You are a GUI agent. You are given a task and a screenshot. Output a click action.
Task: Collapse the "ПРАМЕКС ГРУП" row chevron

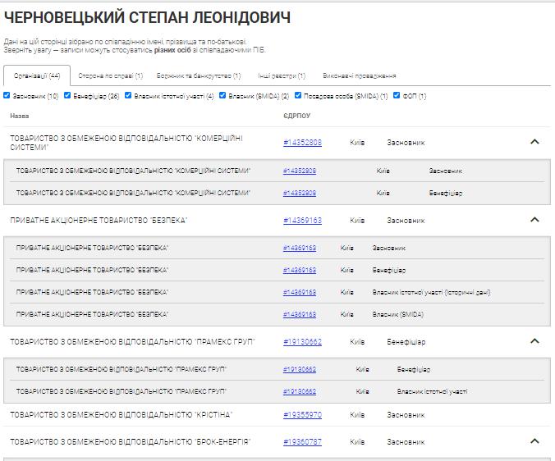click(534, 341)
